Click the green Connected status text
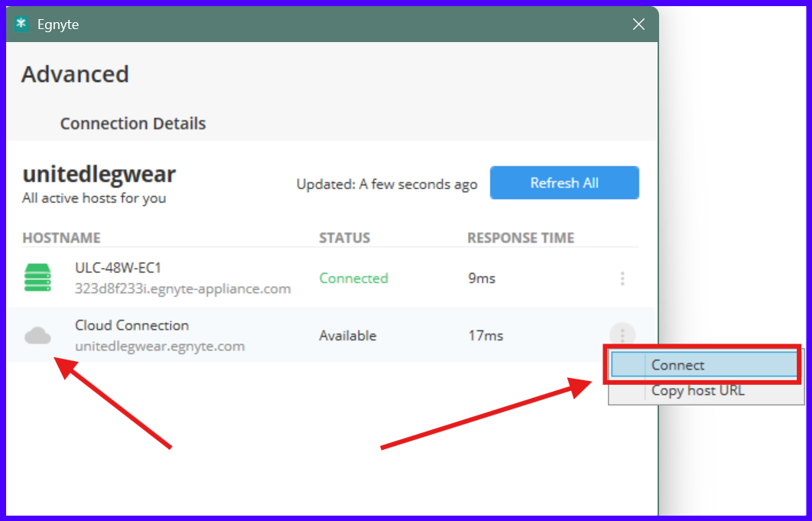 tap(353, 278)
